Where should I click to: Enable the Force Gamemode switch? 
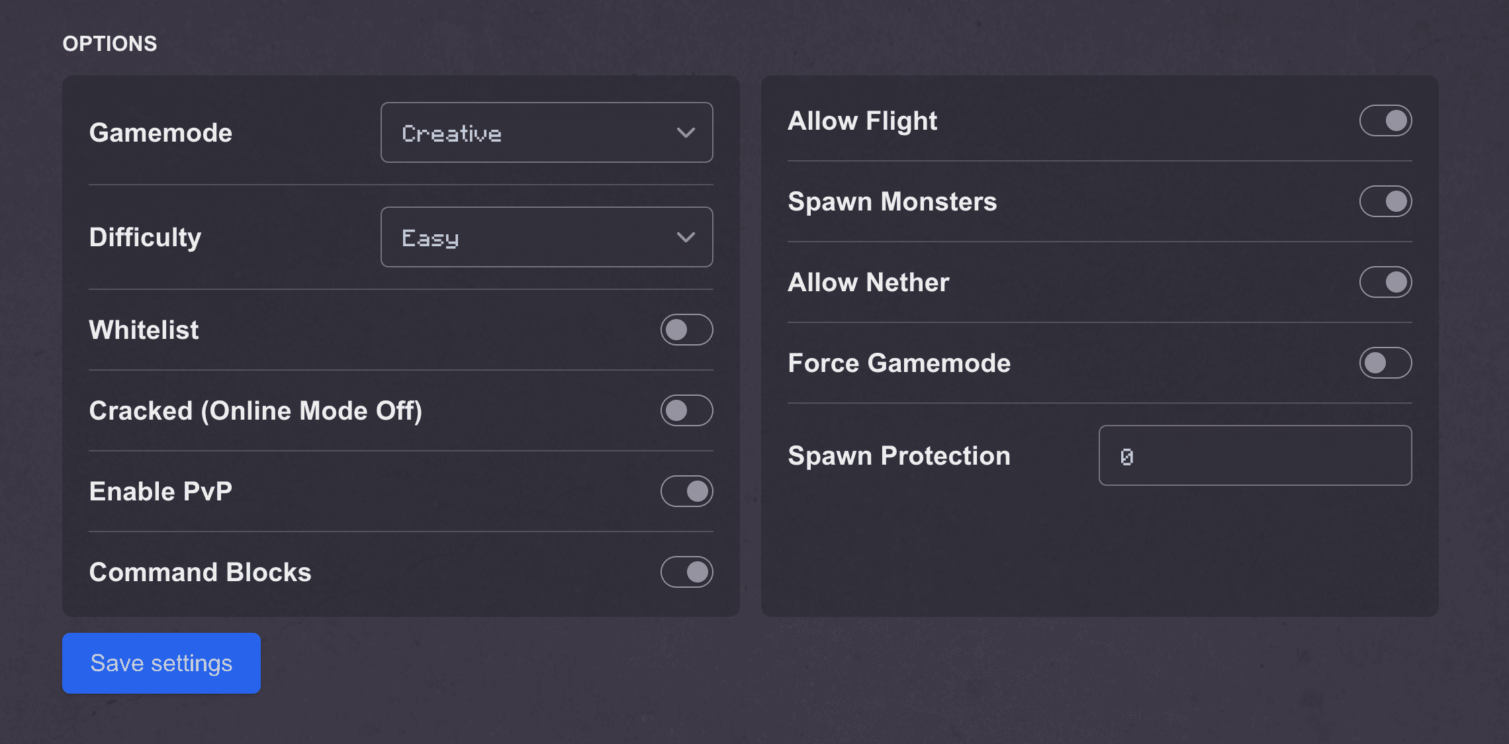click(1385, 363)
